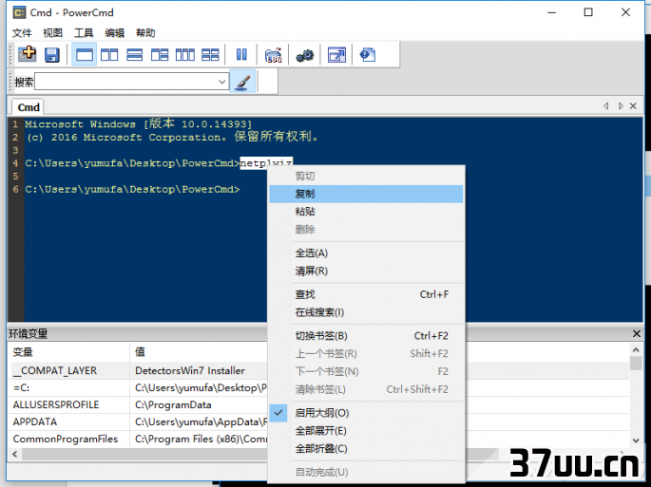Maximize the PowerCmd window

pos(588,12)
